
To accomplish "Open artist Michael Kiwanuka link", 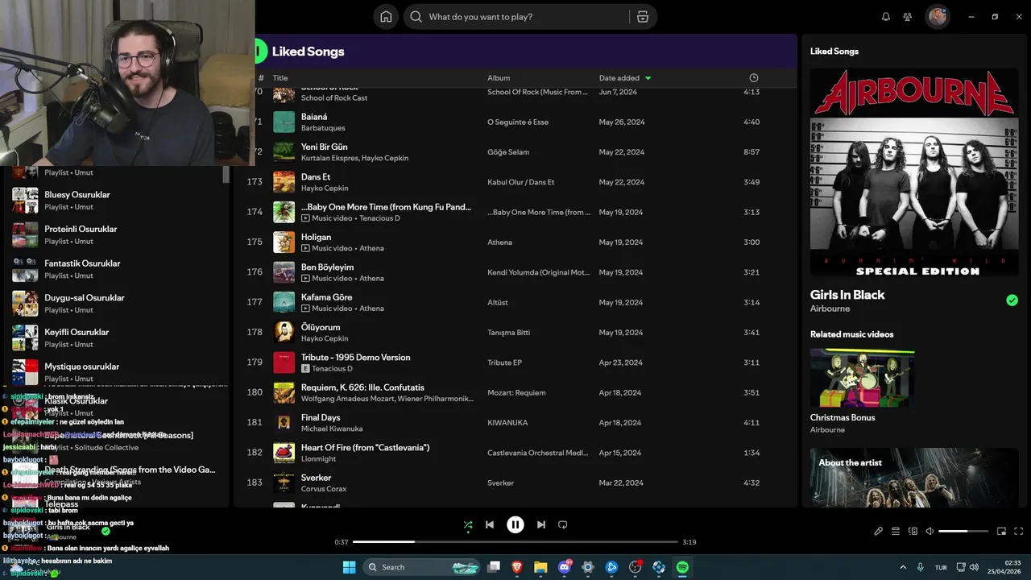I will (332, 429).
